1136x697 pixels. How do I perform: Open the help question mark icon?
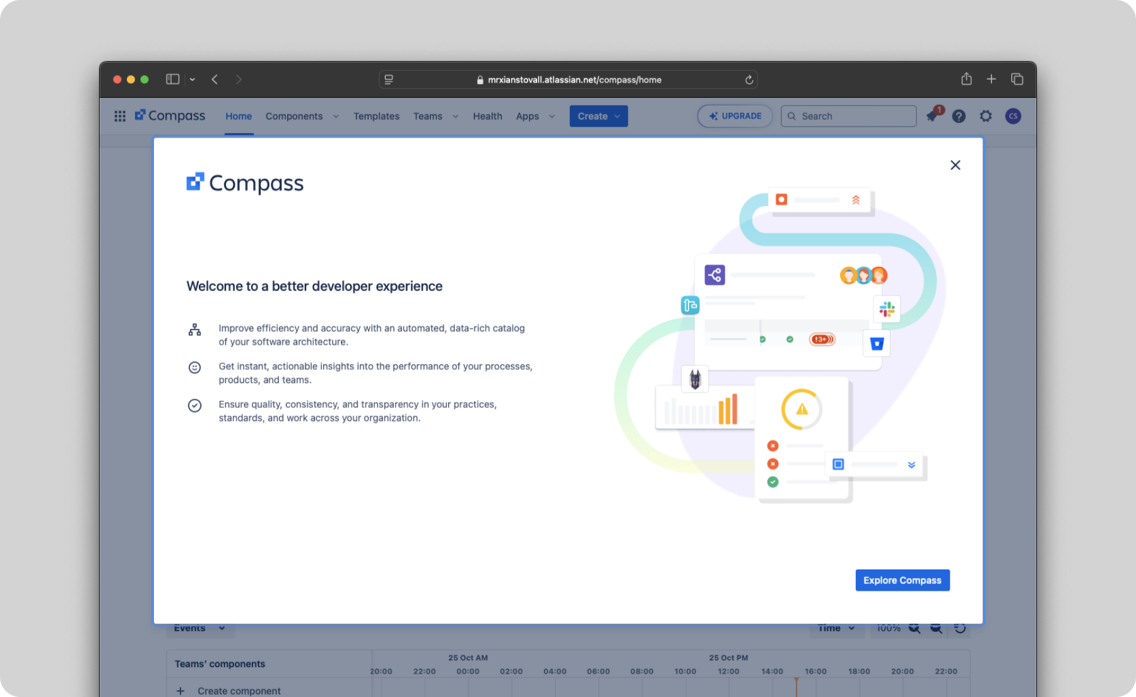(958, 116)
